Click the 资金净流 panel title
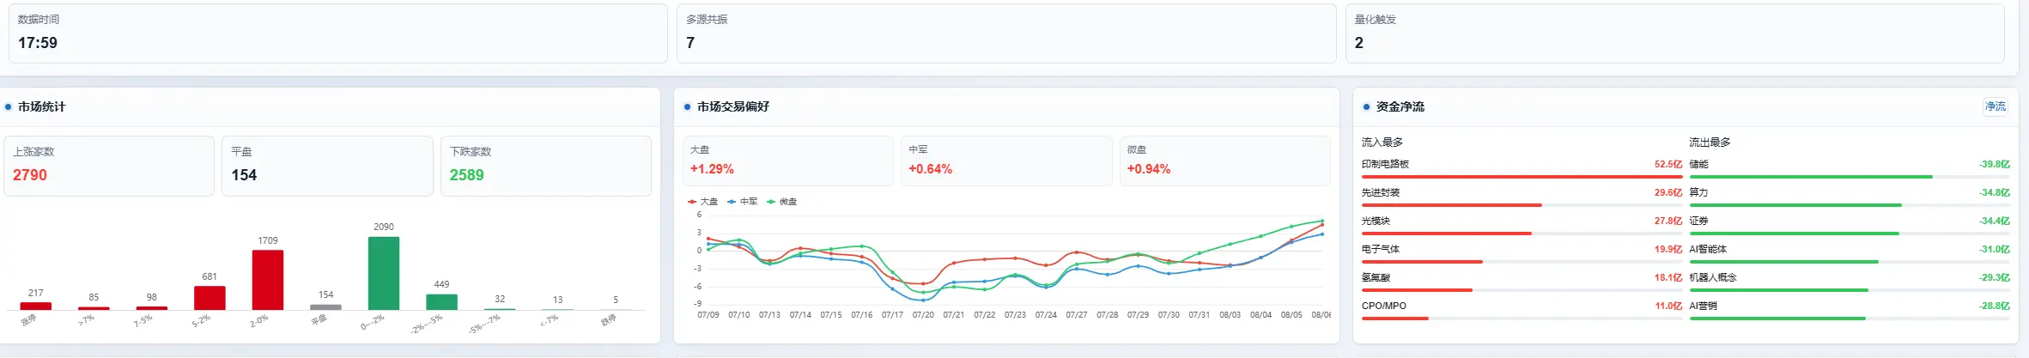The image size is (2029, 358). tap(1400, 106)
